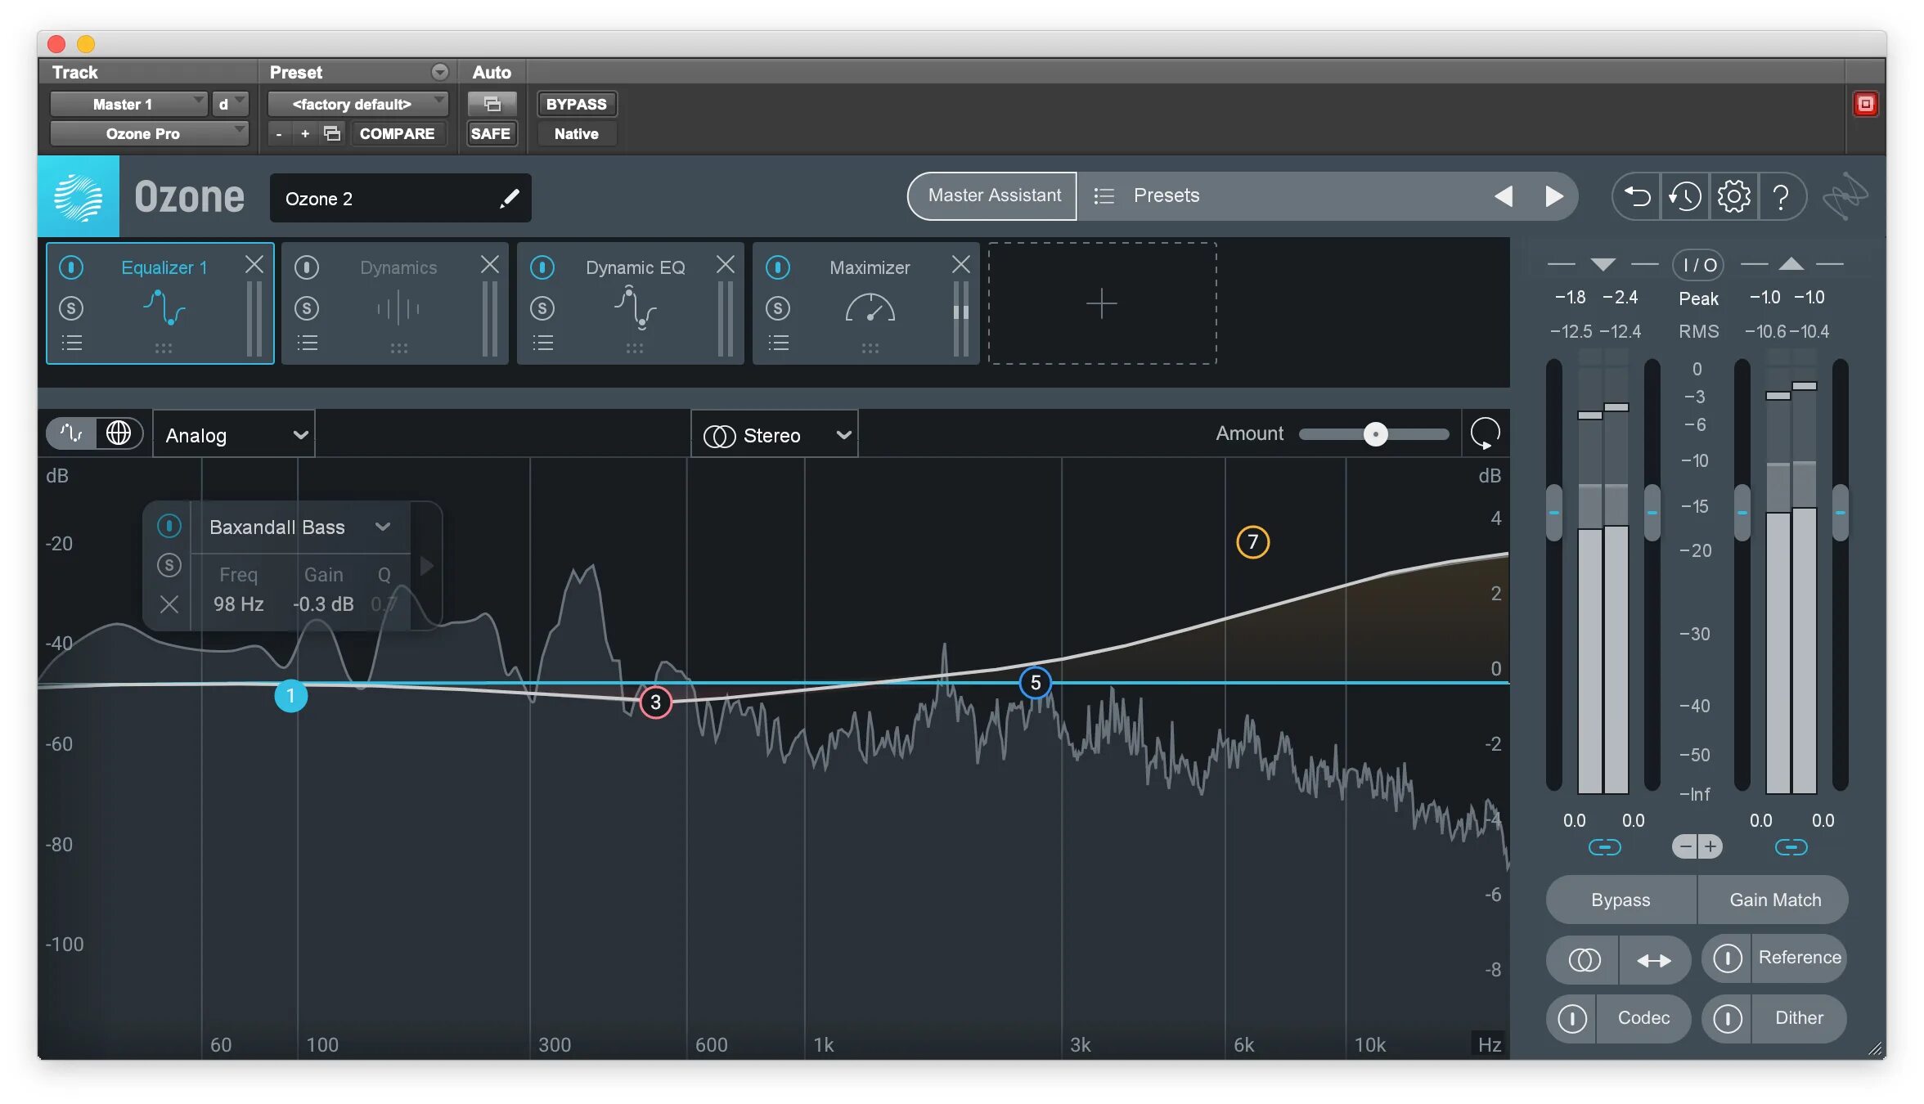Screen dimensions: 1924x1104
Task: Open Dynamics module presets list
Action: pos(307,343)
